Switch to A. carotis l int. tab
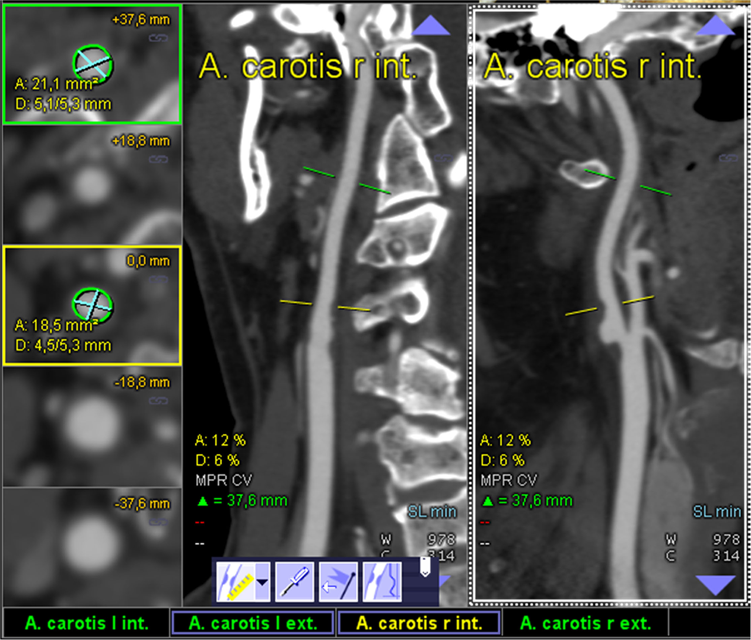This screenshot has height=640, width=751. click(86, 623)
